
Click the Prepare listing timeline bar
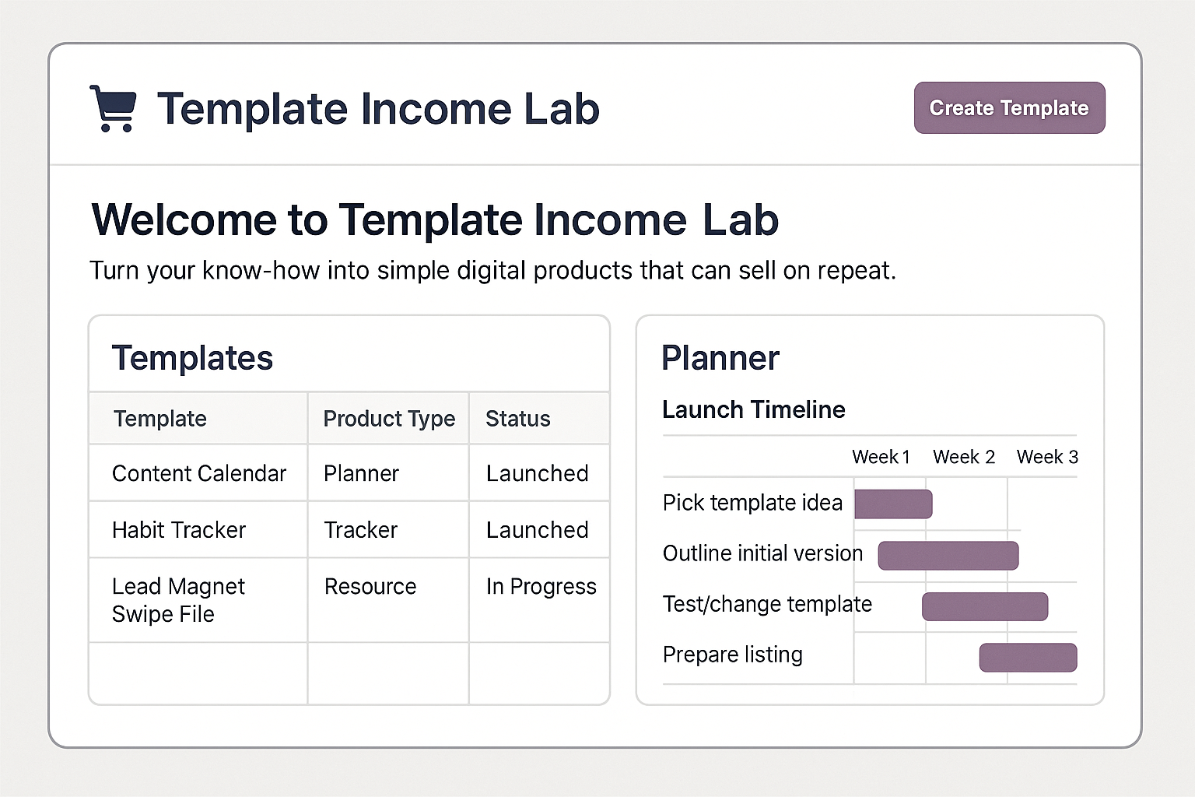pyautogui.click(x=1028, y=657)
